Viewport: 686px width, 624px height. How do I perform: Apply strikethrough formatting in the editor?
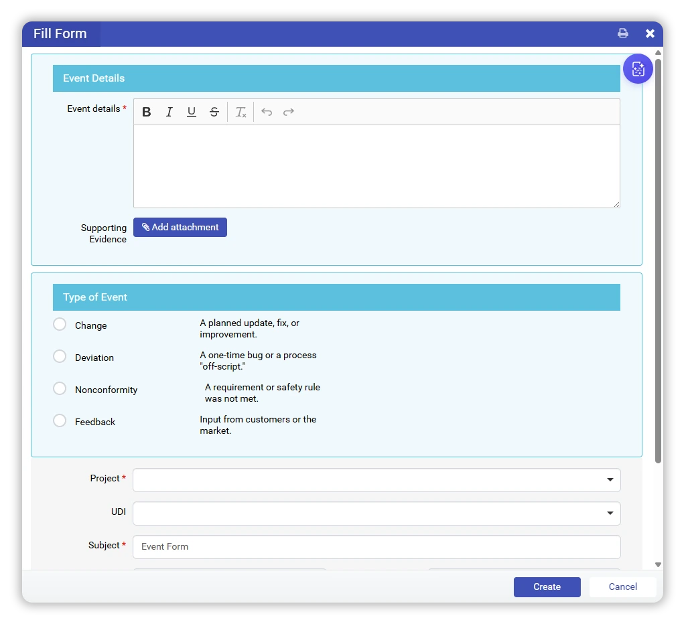click(214, 112)
